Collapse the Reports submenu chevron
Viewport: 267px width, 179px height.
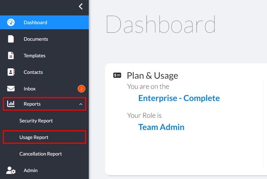click(x=80, y=104)
